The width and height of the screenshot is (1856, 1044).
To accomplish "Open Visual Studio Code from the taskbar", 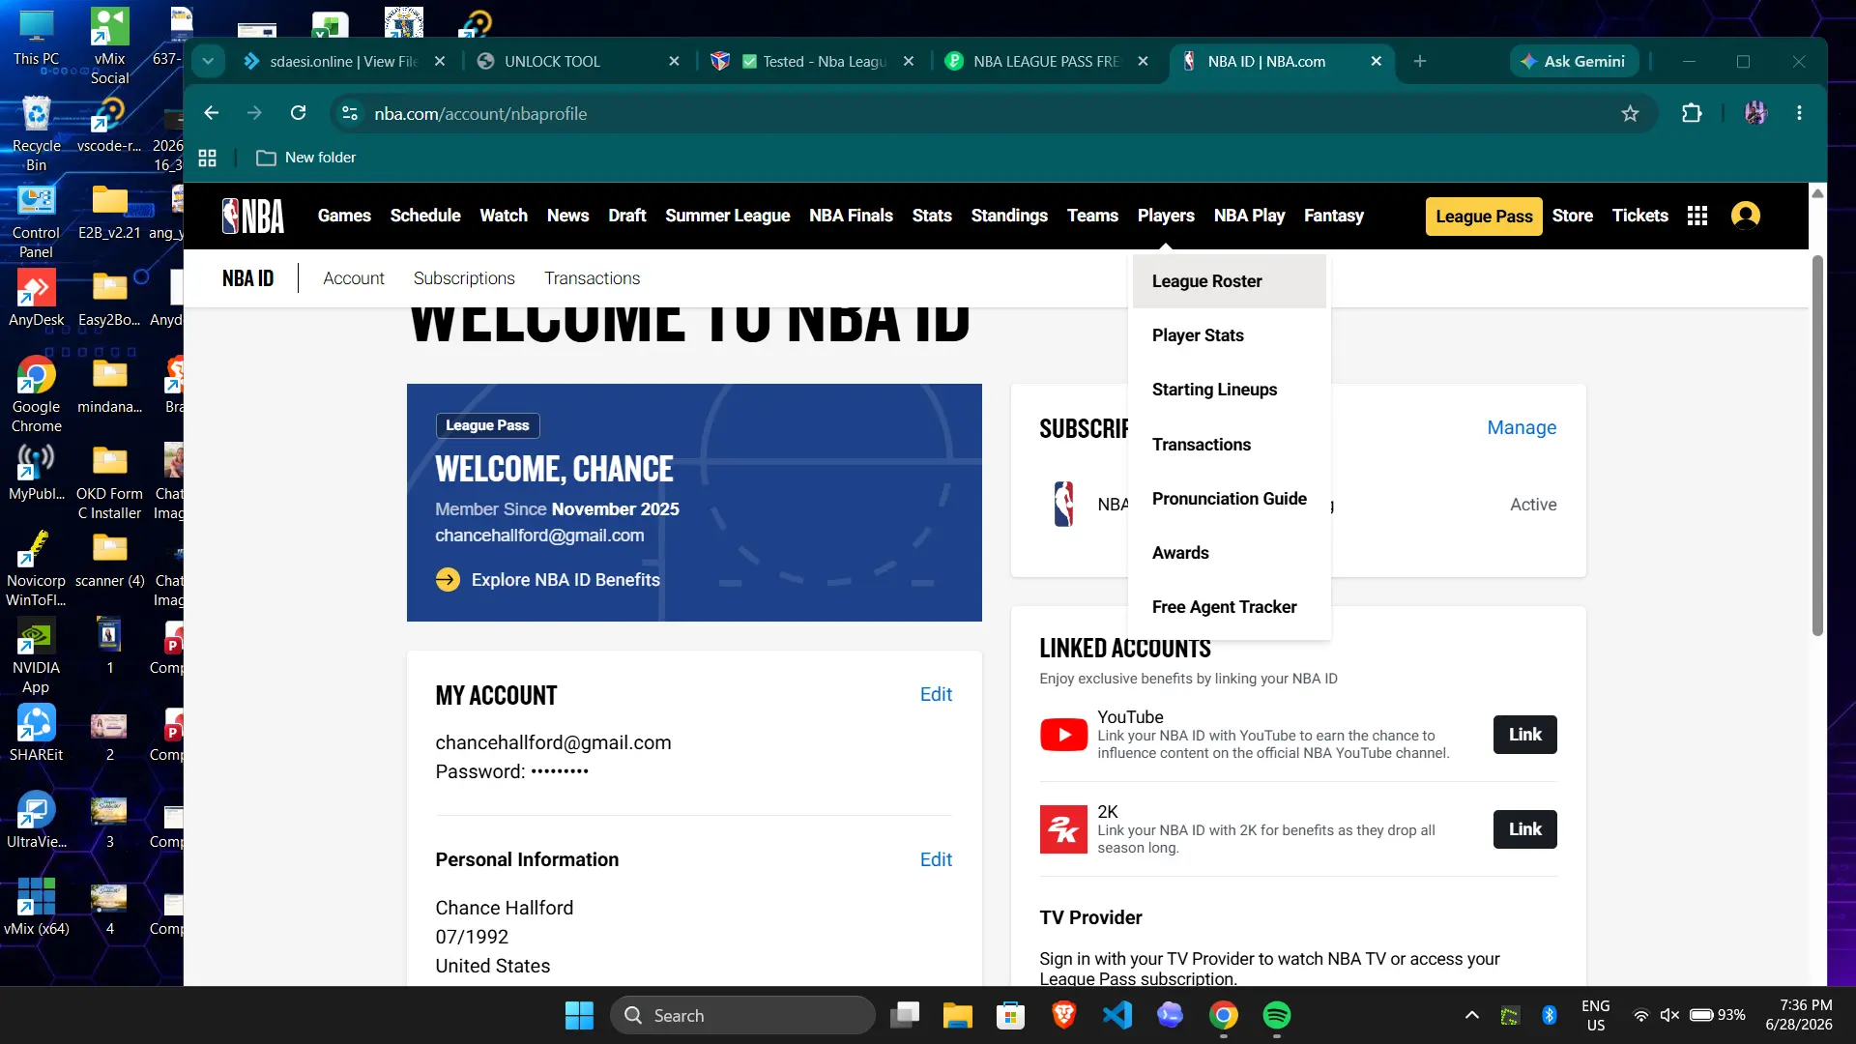I will (x=1117, y=1015).
